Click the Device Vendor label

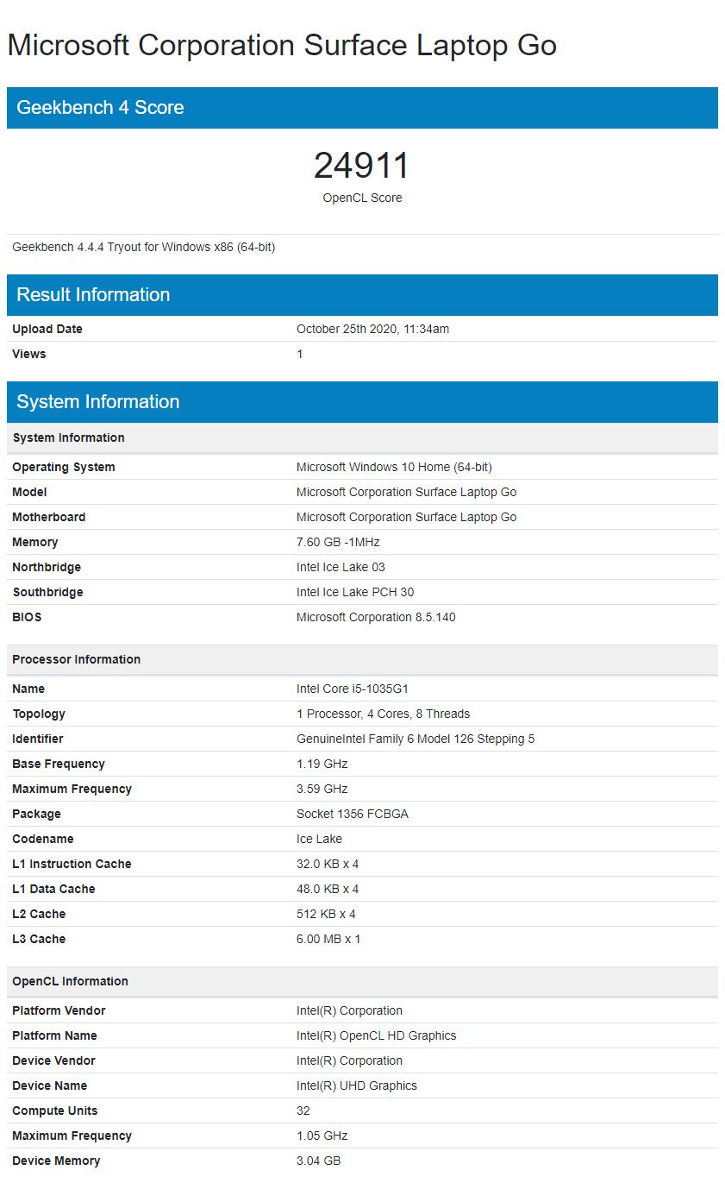[x=53, y=1060]
